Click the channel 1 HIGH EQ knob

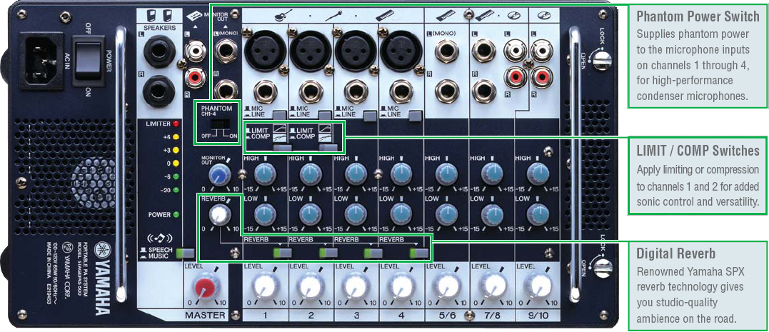pyautogui.click(x=266, y=173)
